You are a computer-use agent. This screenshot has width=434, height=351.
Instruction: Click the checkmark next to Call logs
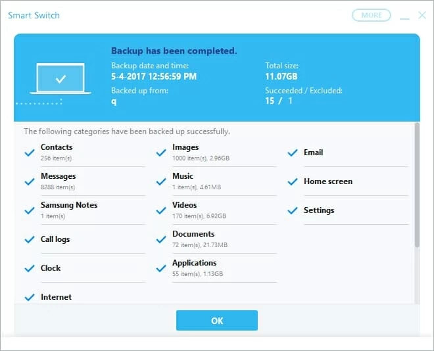tap(29, 239)
